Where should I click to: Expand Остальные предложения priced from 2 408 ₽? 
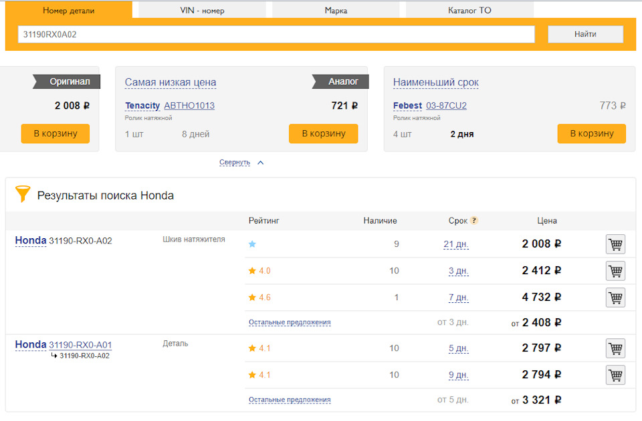click(290, 322)
